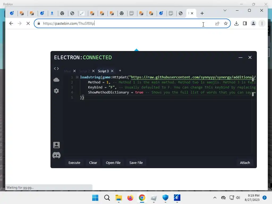
Task: Click the Open File button
Action: point(113,163)
